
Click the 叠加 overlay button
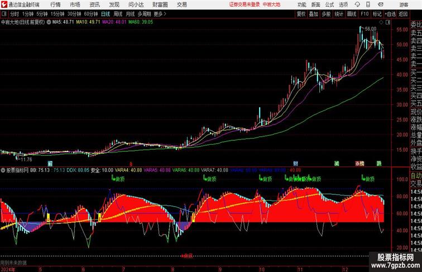pos(314,14)
